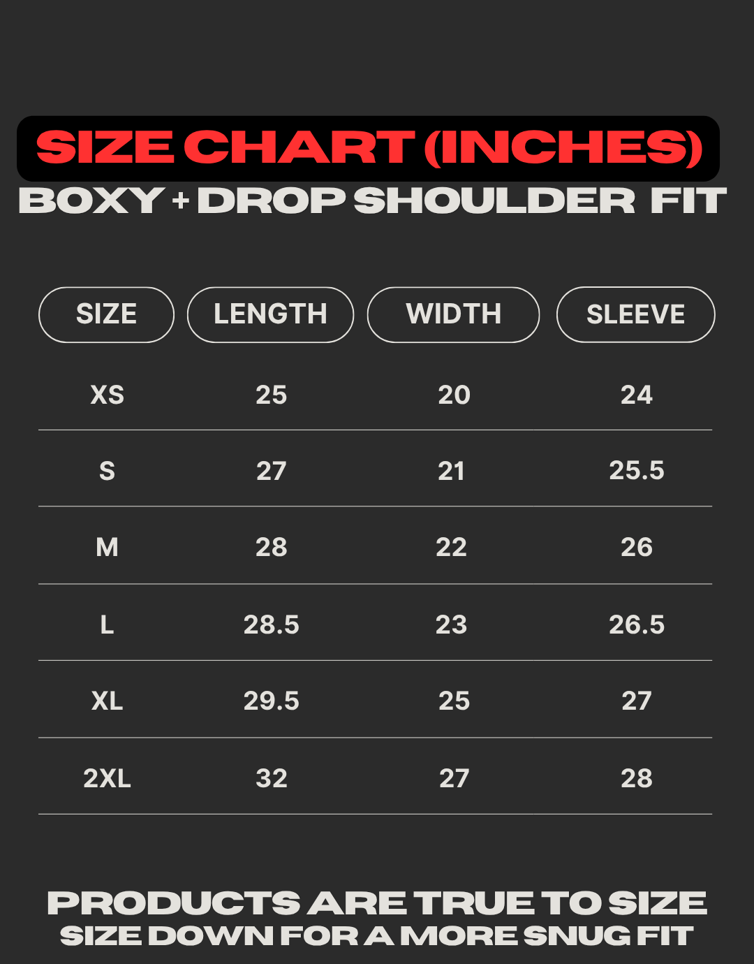
Task: Click the Products Are True To Size text
Action: click(377, 903)
